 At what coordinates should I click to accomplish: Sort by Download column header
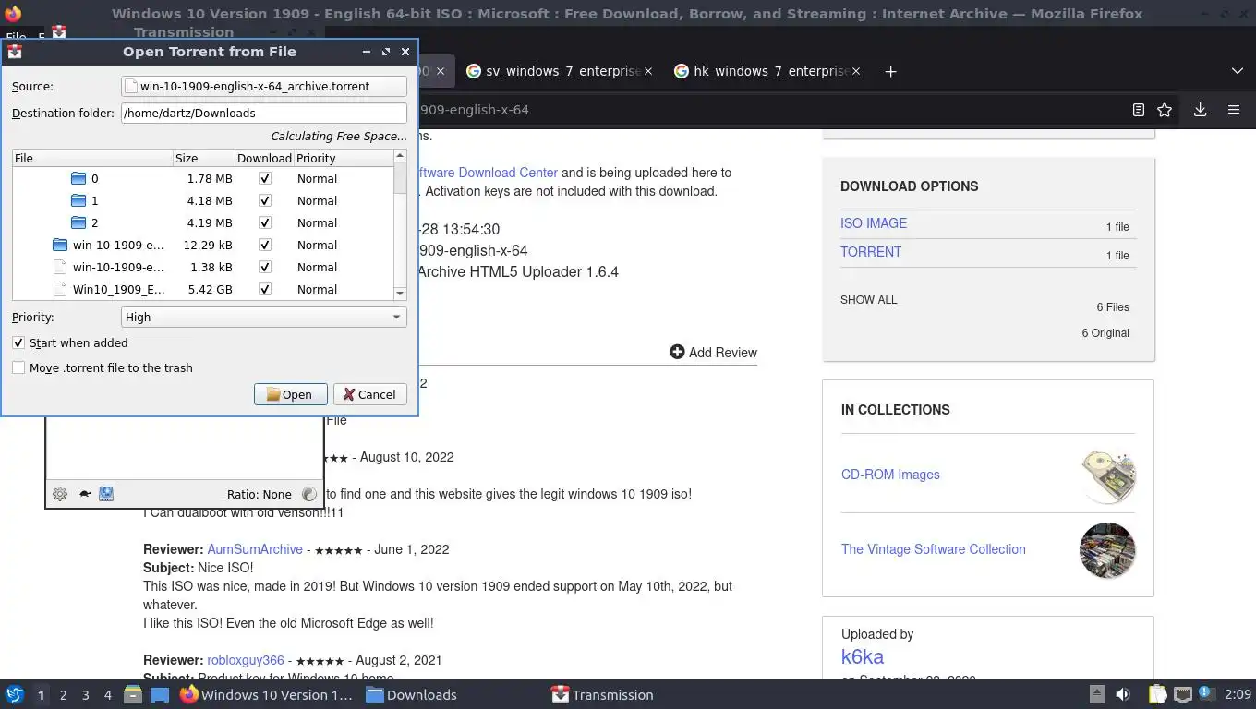[x=264, y=158]
